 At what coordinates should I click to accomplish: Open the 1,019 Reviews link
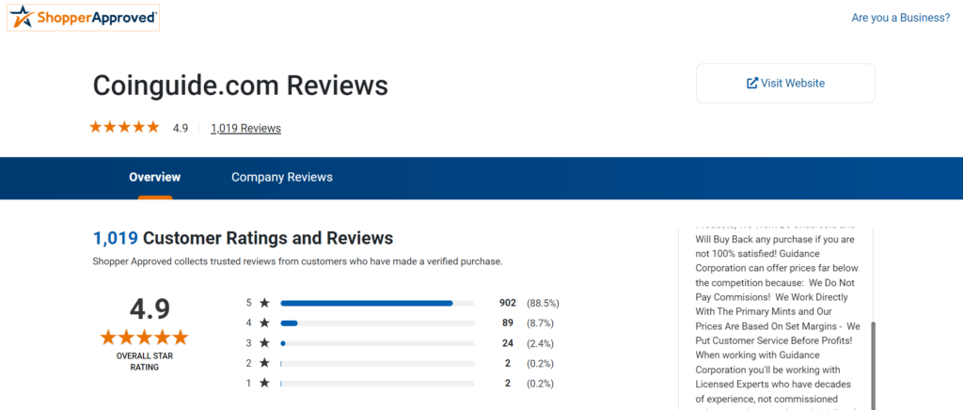245,128
